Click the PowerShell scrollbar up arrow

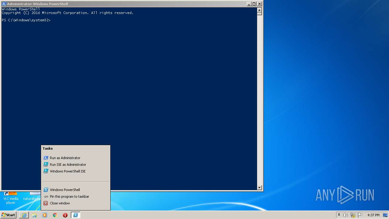tap(260, 9)
